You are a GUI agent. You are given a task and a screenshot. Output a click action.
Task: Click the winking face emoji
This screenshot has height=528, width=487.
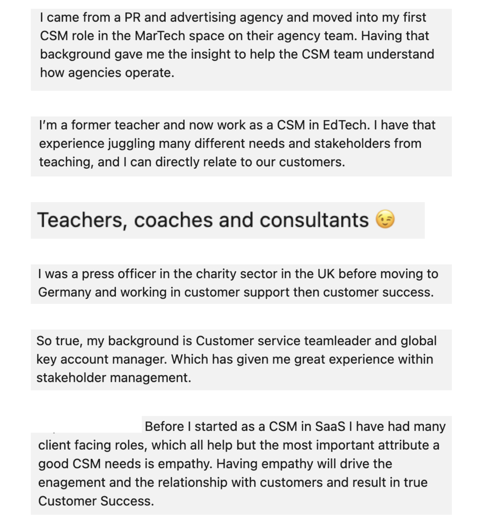pos(385,220)
